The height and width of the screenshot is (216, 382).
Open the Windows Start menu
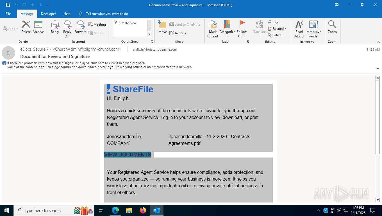pos(6,210)
